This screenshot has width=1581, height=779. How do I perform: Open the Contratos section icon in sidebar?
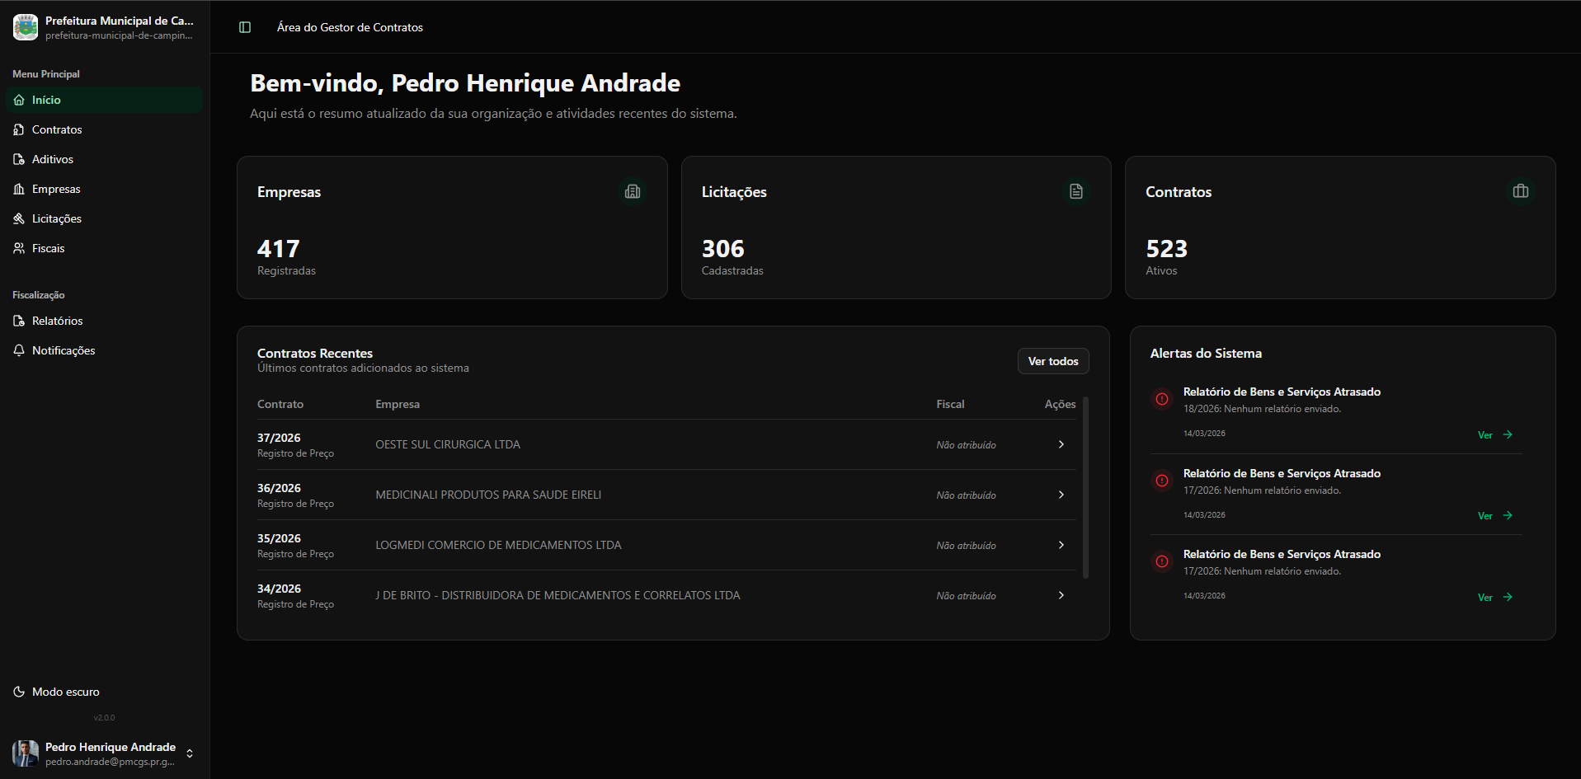(18, 129)
